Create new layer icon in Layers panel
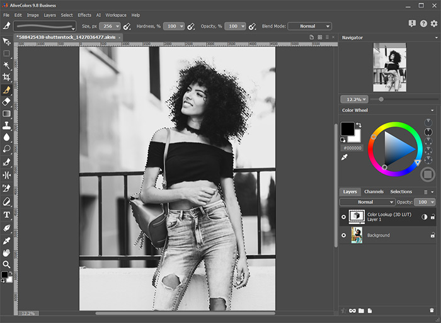 tap(370, 310)
